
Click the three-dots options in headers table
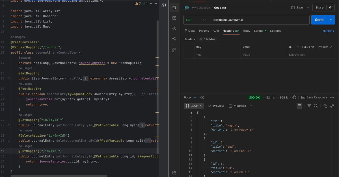(x=298, y=47)
